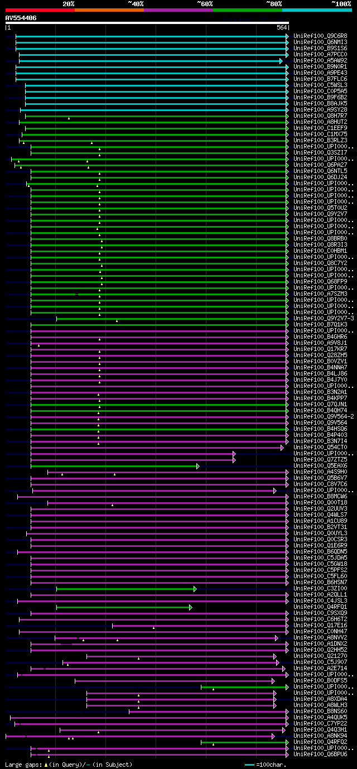Select the UniRef100_Q21270 label

(x=320, y=656)
